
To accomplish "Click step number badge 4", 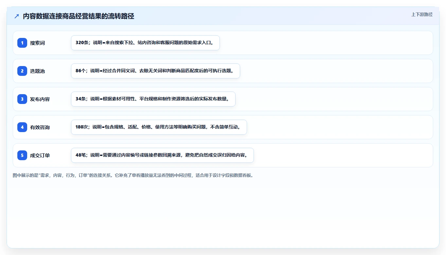I will pos(22,127).
